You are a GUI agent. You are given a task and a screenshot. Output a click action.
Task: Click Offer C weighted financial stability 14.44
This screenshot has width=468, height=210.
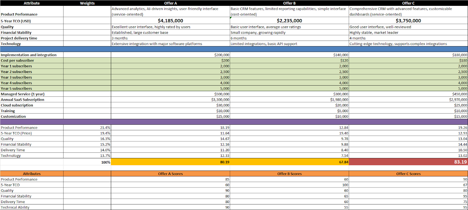pyautogui.click(x=408, y=144)
